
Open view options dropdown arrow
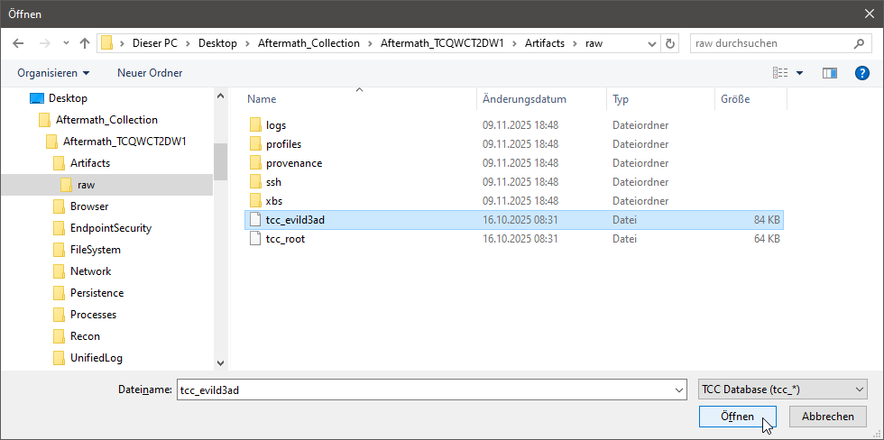pos(799,73)
